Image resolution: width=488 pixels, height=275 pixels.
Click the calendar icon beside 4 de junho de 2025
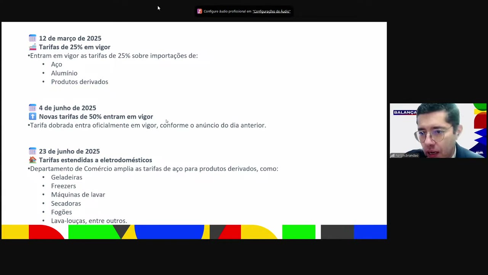[32, 108]
